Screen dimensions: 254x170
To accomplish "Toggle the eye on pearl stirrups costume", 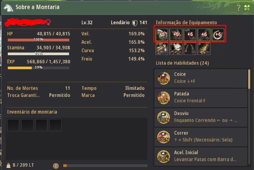I will [x=193, y=53].
